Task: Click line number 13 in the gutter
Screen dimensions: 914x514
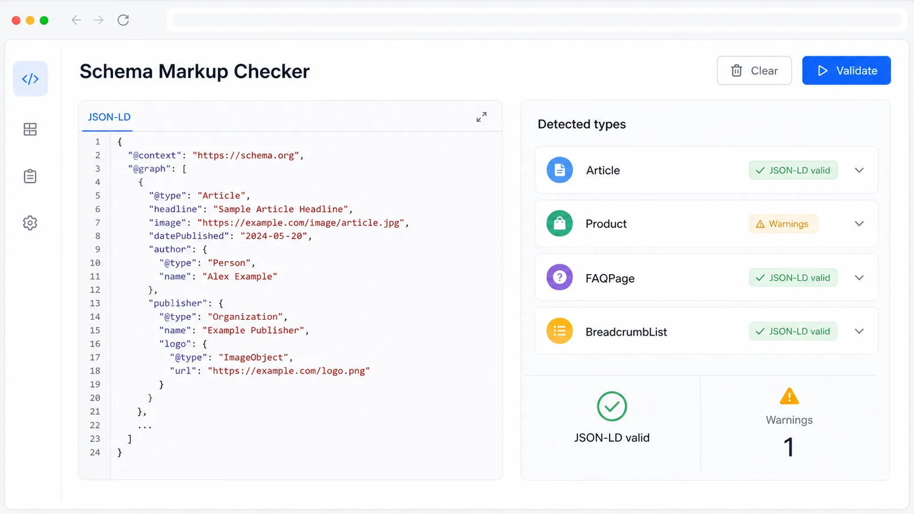Action: (95, 303)
